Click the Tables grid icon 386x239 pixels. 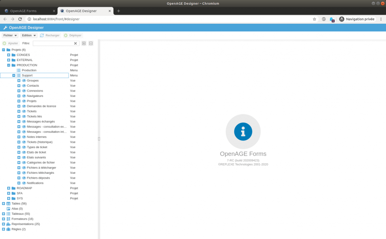tap(8, 204)
